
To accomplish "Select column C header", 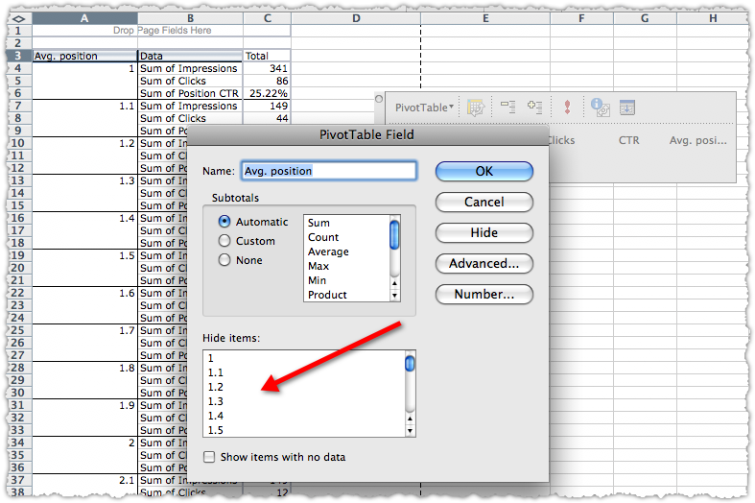I will 268,18.
